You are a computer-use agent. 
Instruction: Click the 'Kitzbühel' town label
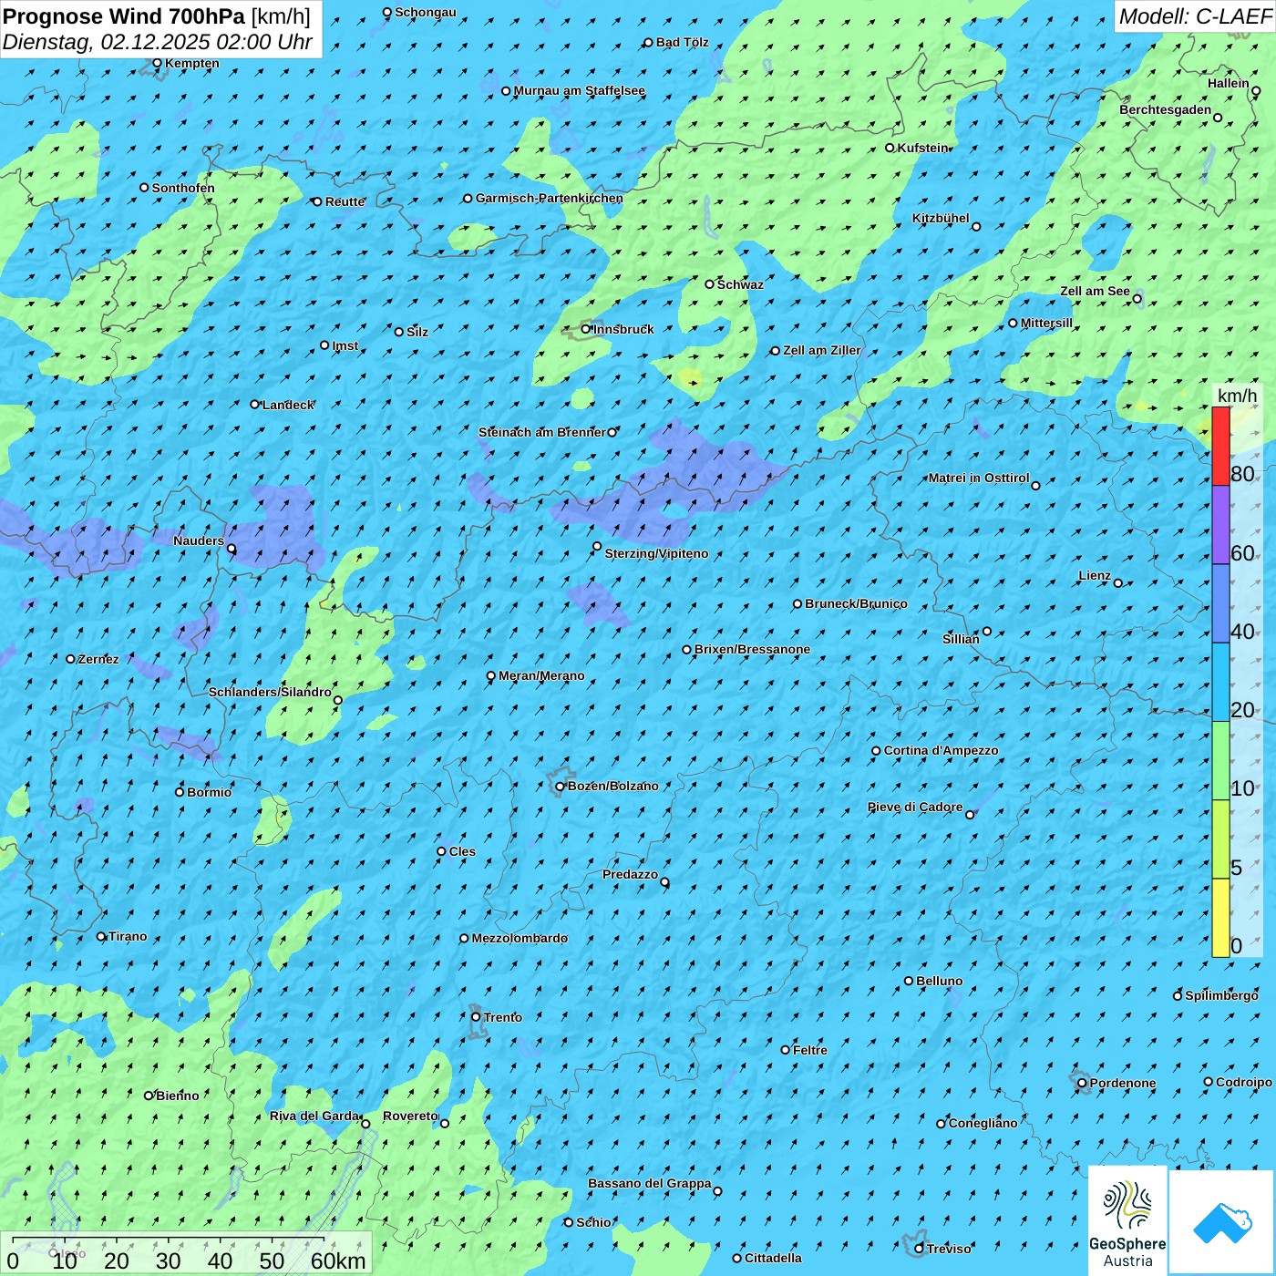[941, 218]
